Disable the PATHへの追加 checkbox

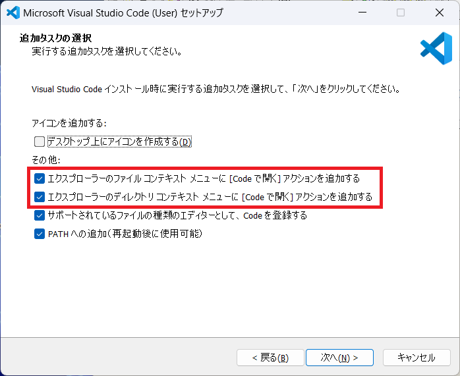pyautogui.click(x=40, y=234)
